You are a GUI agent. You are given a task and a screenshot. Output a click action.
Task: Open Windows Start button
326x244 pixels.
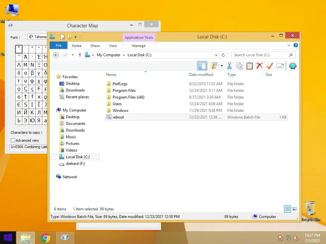click(x=8, y=238)
